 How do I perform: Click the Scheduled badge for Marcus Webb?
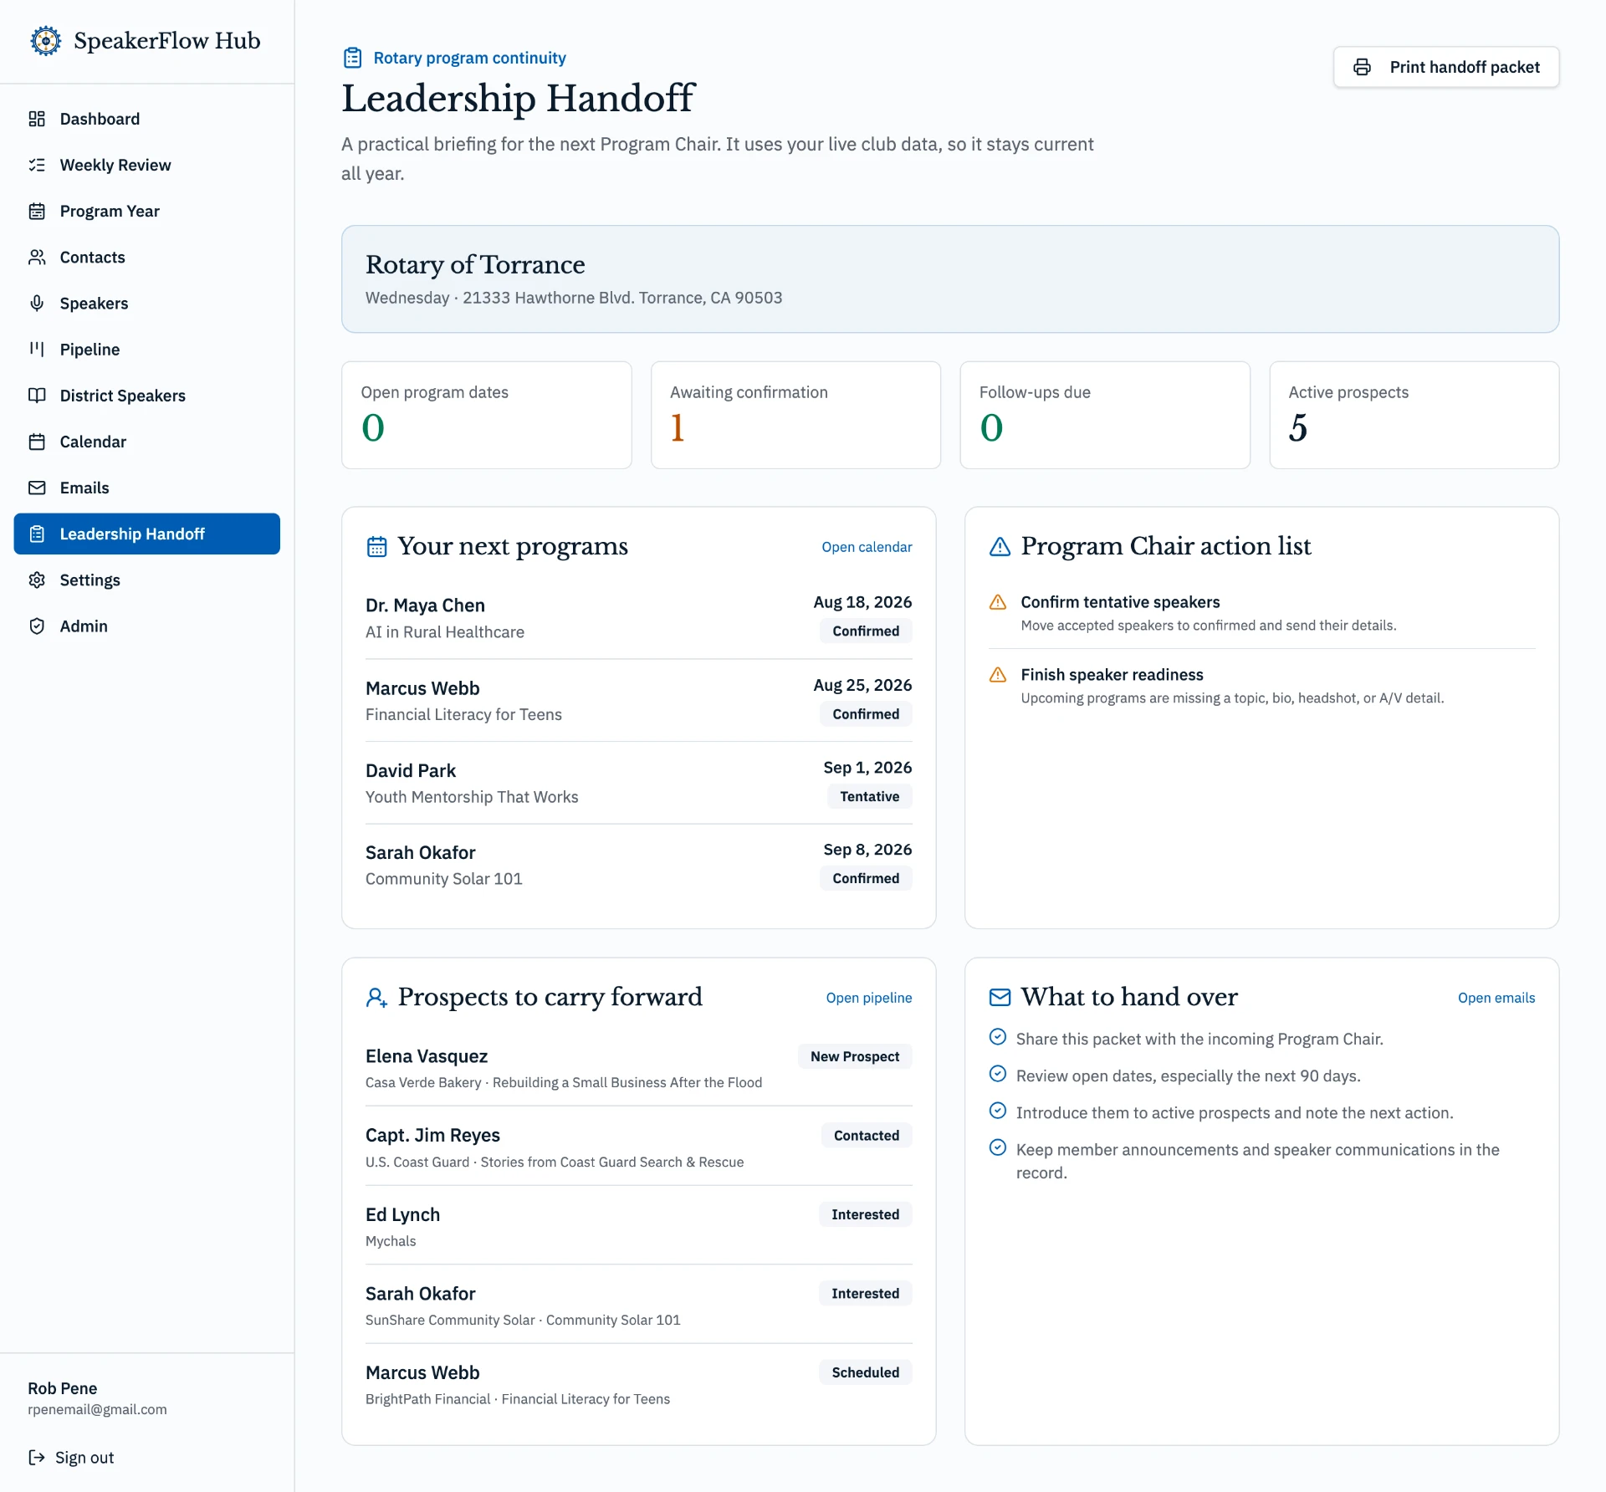866,1372
